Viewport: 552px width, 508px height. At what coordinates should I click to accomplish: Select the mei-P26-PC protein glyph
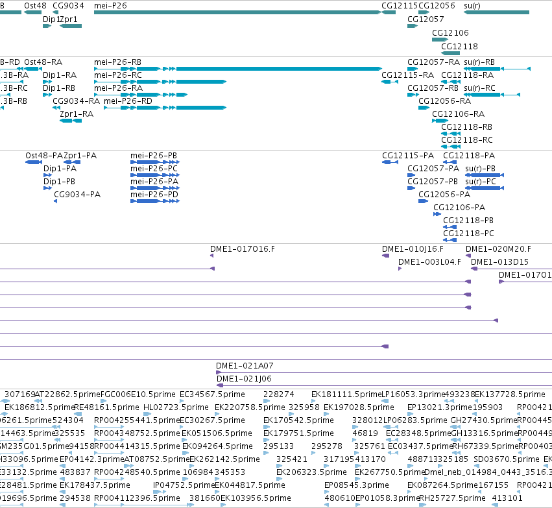pos(155,175)
